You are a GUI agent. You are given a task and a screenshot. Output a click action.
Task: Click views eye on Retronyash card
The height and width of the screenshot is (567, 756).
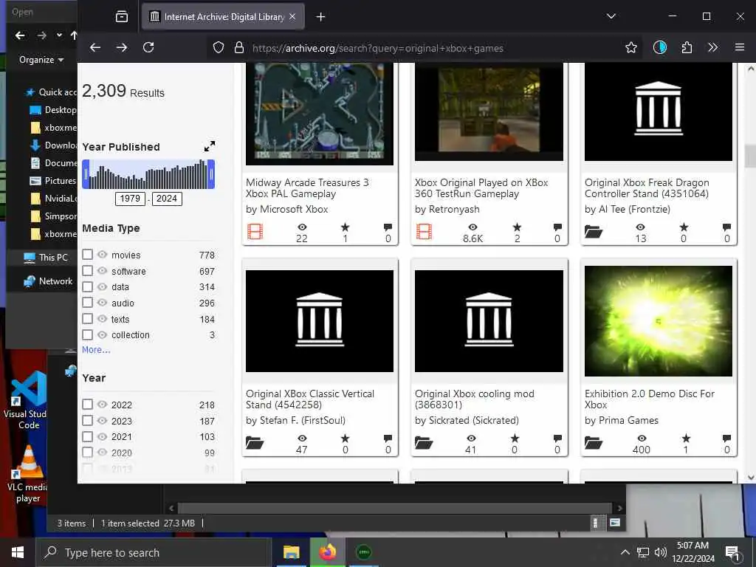tap(473, 227)
